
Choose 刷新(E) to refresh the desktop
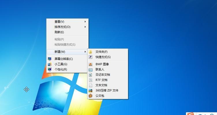(x=68, y=32)
